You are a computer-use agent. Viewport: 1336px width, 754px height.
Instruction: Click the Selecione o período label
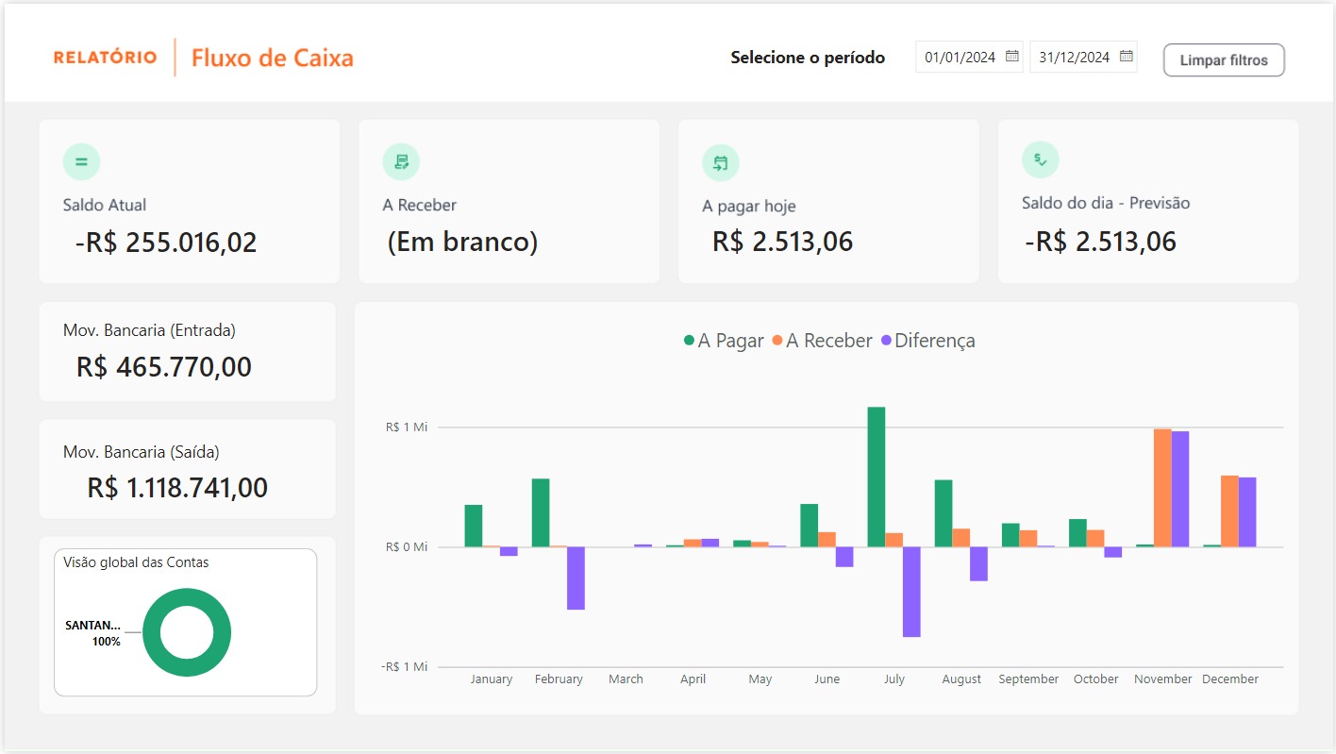pyautogui.click(x=808, y=57)
